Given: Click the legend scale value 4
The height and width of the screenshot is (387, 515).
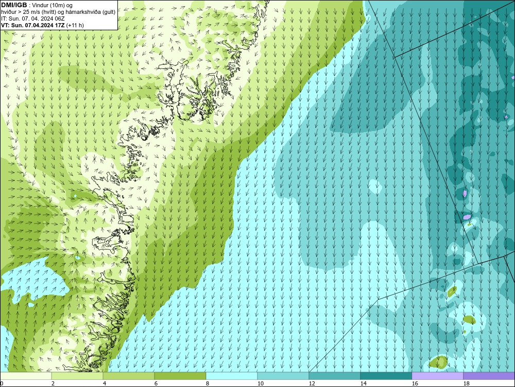Looking at the screenshot, I should (105, 383).
